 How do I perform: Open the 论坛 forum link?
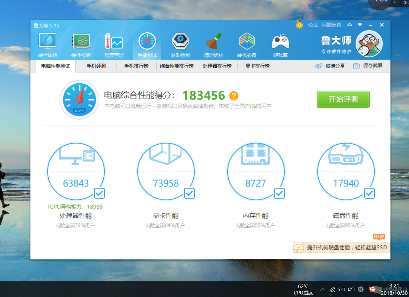point(313,25)
